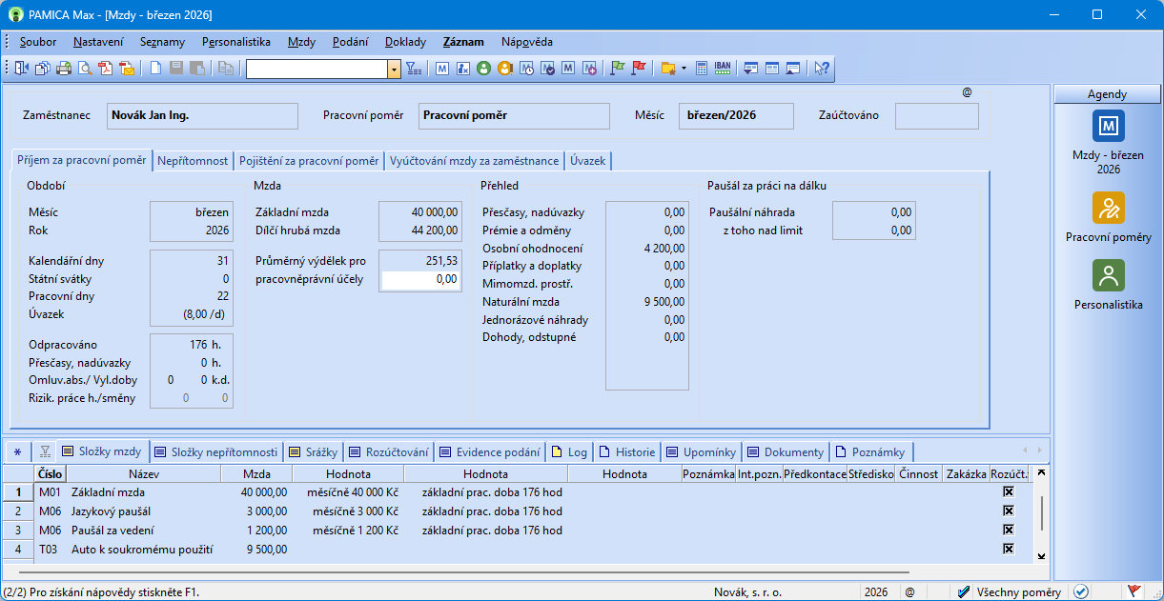
Task: Switch to the Nepřítomnost tab
Action: (193, 160)
